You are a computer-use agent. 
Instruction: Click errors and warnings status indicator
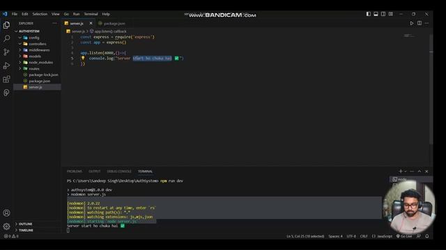tap(11, 236)
